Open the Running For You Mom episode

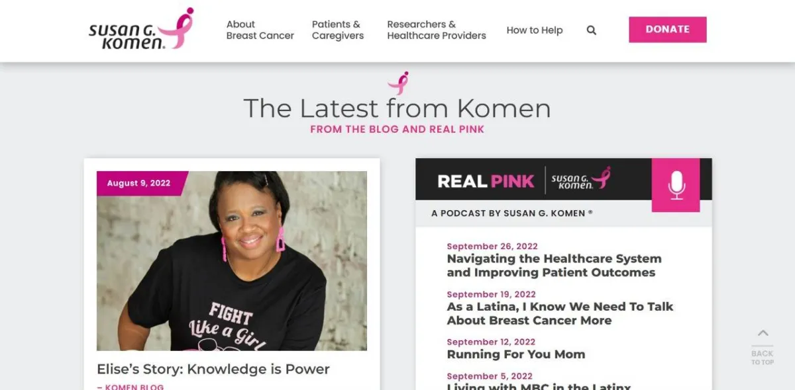[516, 354]
